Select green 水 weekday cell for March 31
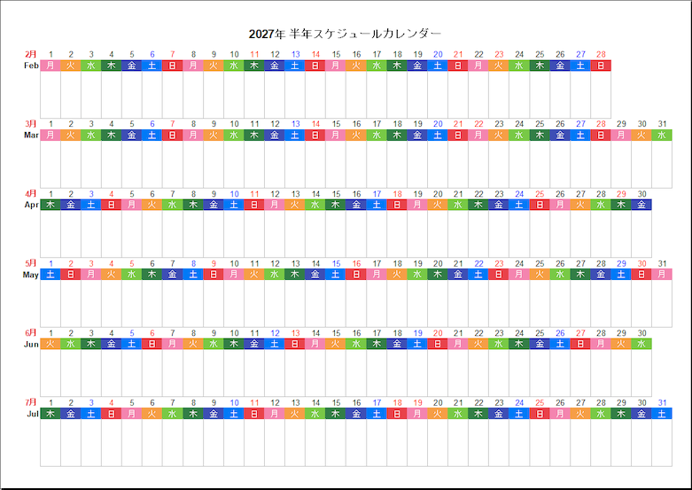Screen dimensions: 692x490 [662, 135]
